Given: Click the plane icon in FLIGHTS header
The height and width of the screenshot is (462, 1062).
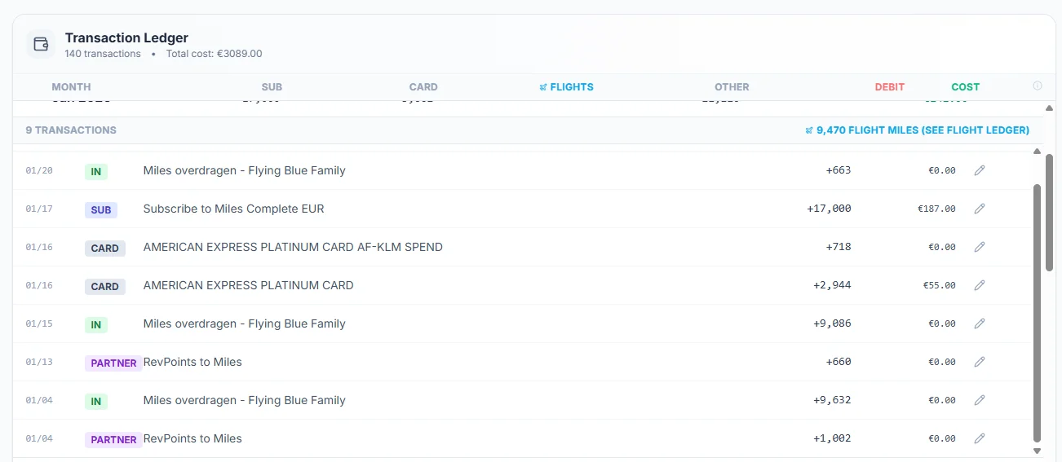Looking at the screenshot, I should [x=543, y=87].
